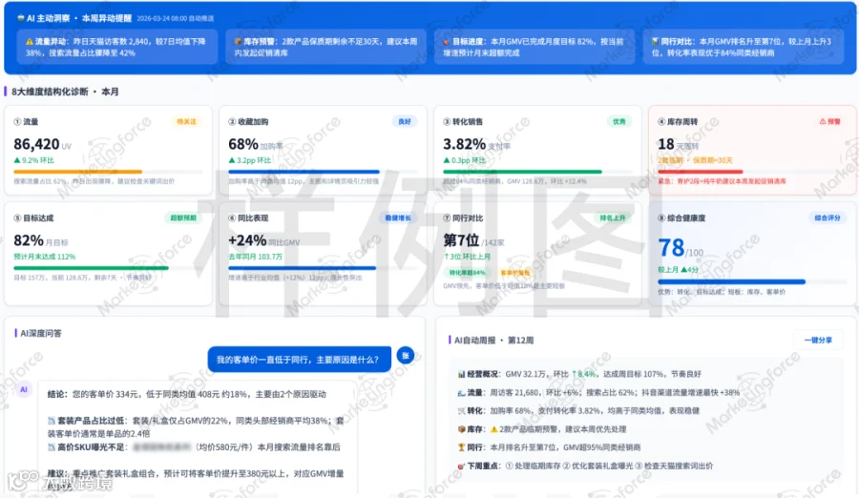
Task: Click the warning icon beside 流量异动
Action: click(30, 42)
